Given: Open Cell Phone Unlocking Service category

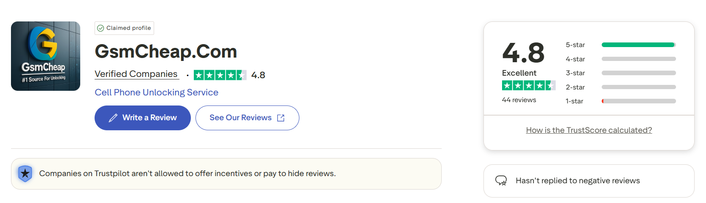Looking at the screenshot, I should click(x=156, y=92).
